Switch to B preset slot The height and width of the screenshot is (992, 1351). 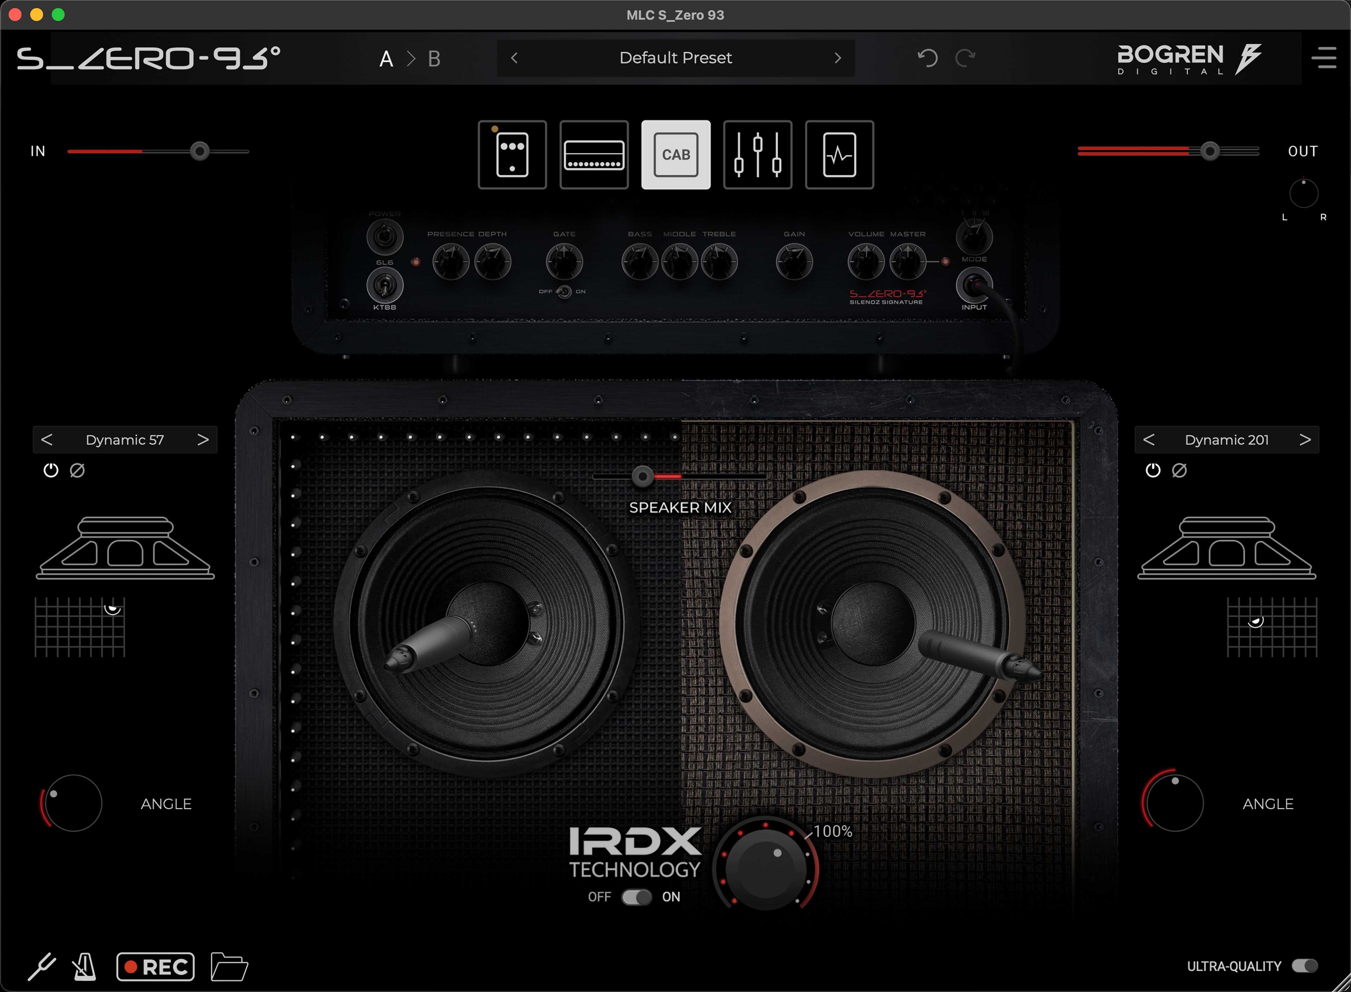[434, 59]
